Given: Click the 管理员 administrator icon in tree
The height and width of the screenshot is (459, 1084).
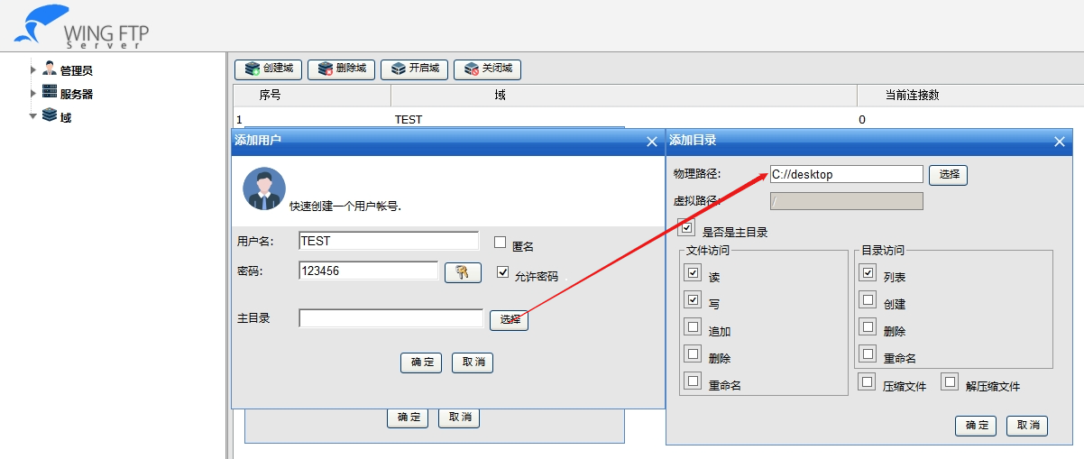Looking at the screenshot, I should 50,69.
